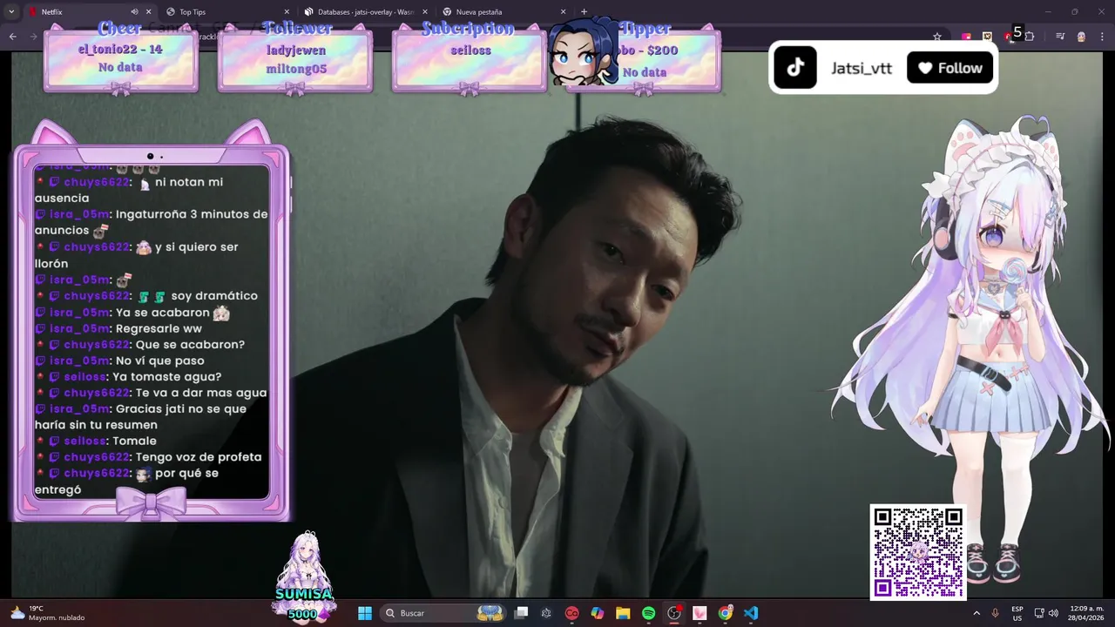Open the Nueva pestaña tab
Screen dimensions: 1115x627
pyautogui.click(x=503, y=12)
